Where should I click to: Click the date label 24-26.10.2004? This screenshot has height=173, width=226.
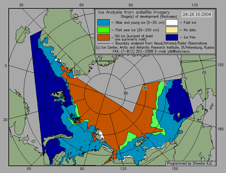click(197, 14)
